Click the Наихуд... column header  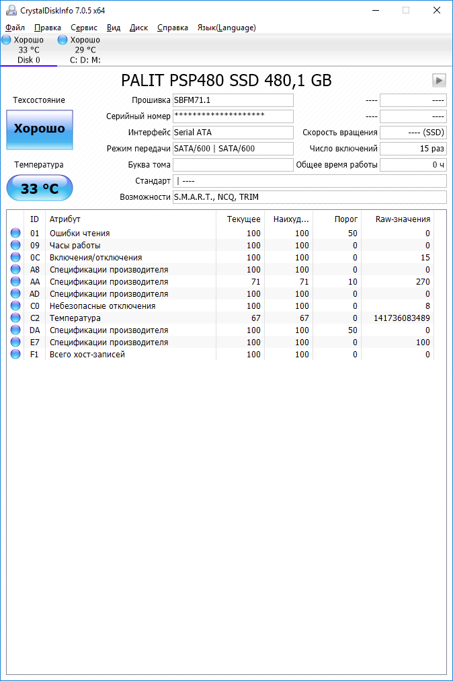coord(288,219)
